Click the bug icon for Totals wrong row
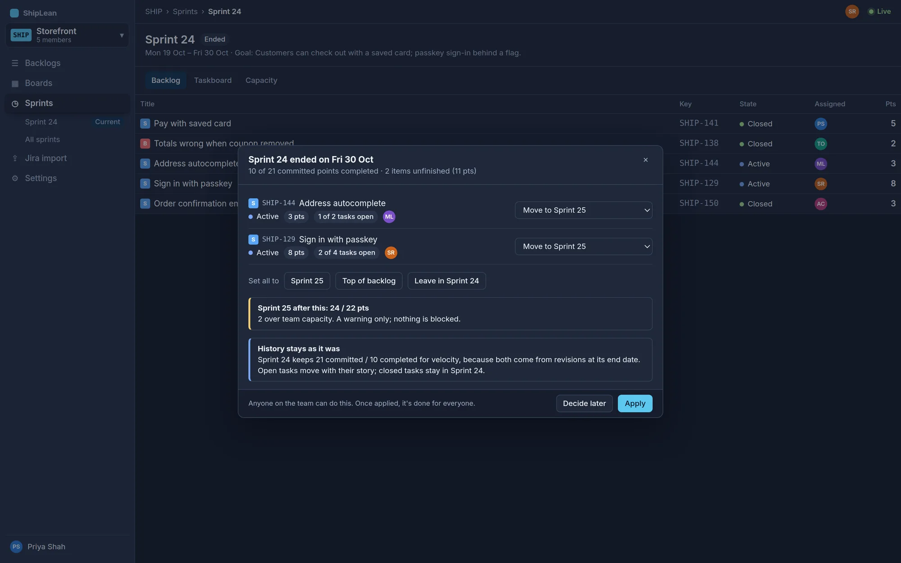This screenshot has width=901, height=563. coord(145,144)
